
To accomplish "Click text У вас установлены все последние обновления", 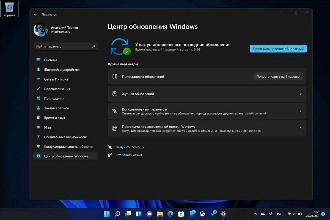I will (x=183, y=44).
